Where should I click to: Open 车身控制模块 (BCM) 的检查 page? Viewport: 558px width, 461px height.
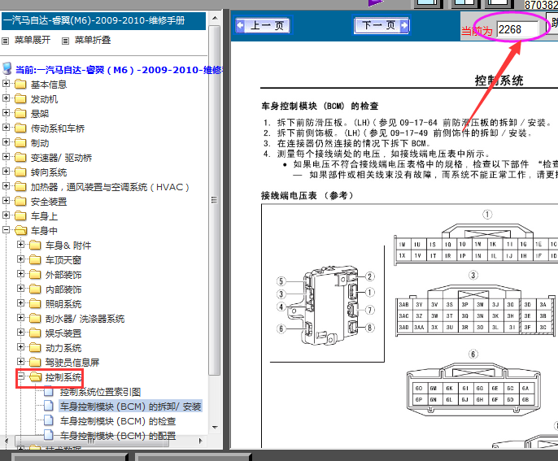click(x=118, y=421)
